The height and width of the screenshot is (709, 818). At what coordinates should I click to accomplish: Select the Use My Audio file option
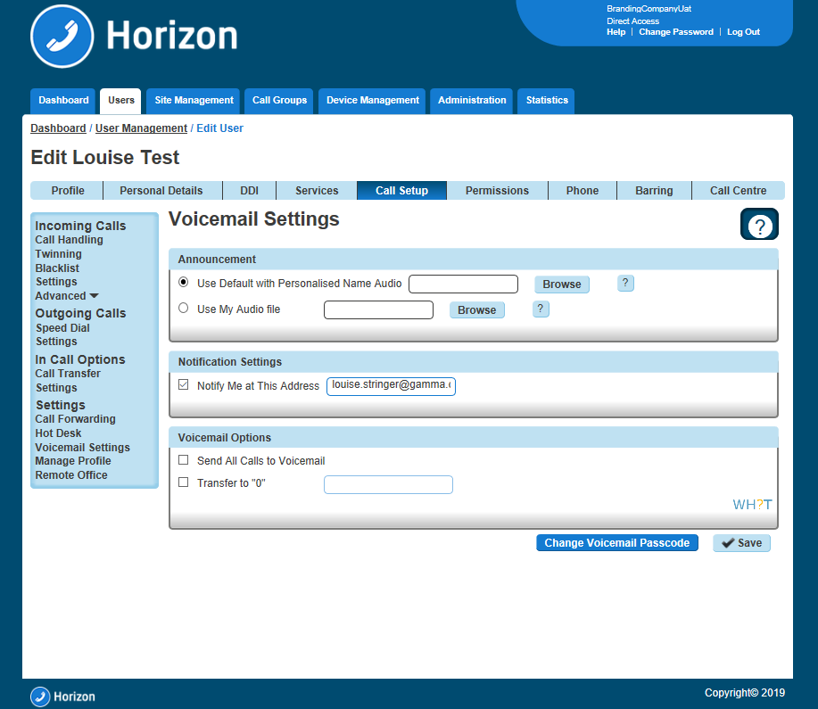(183, 308)
